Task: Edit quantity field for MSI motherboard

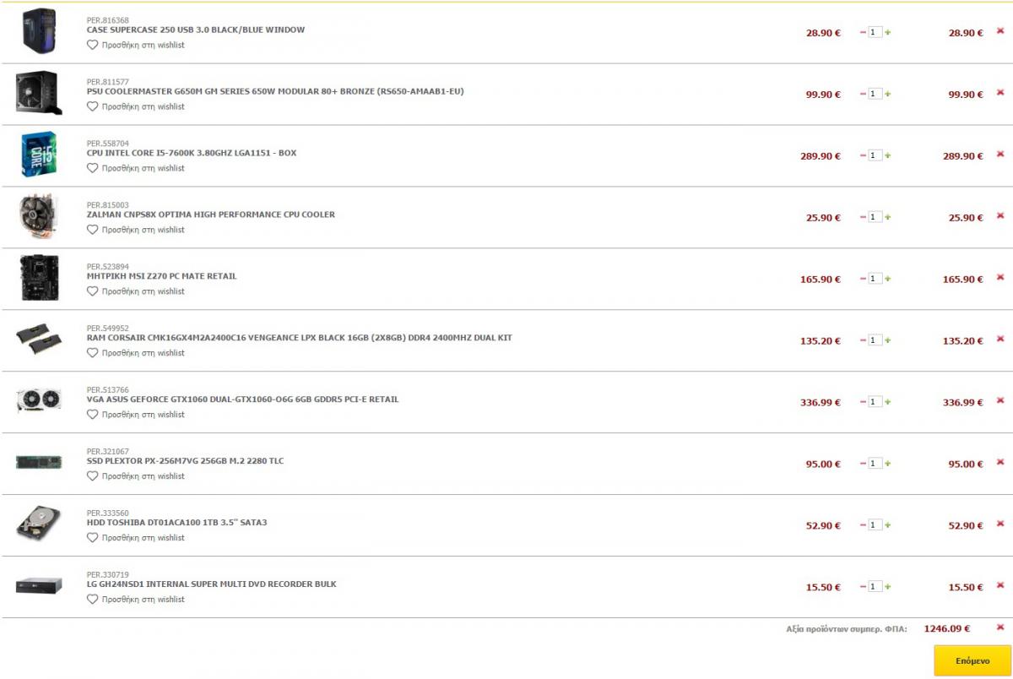Action: pyautogui.click(x=875, y=279)
